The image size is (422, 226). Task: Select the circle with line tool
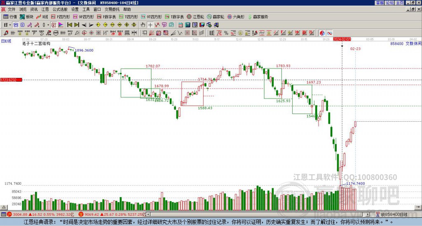[56, 33]
